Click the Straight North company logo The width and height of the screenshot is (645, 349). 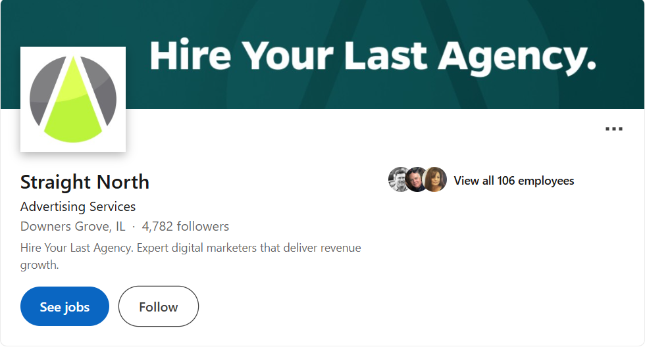coord(73,99)
